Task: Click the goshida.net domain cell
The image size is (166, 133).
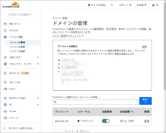Action: [x=62, y=121]
